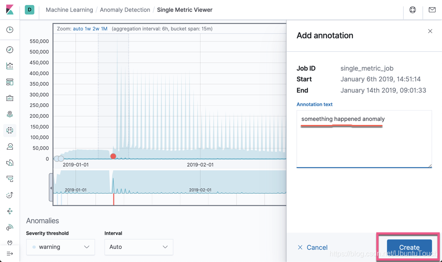442x262 pixels.
Task: Open Discover compass icon
Action: point(9,50)
